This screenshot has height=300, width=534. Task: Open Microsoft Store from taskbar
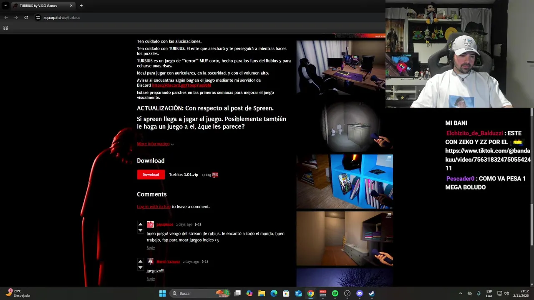286,293
